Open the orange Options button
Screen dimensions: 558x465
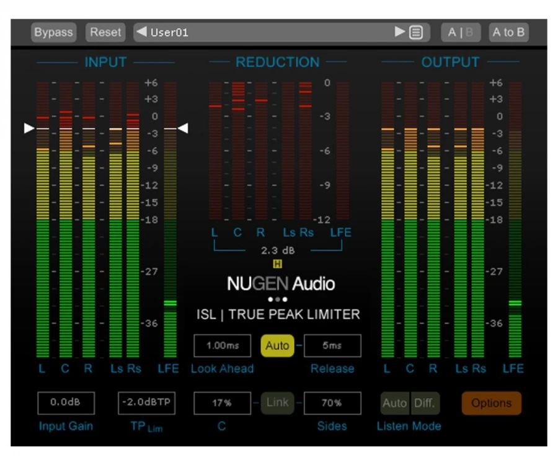tap(492, 403)
